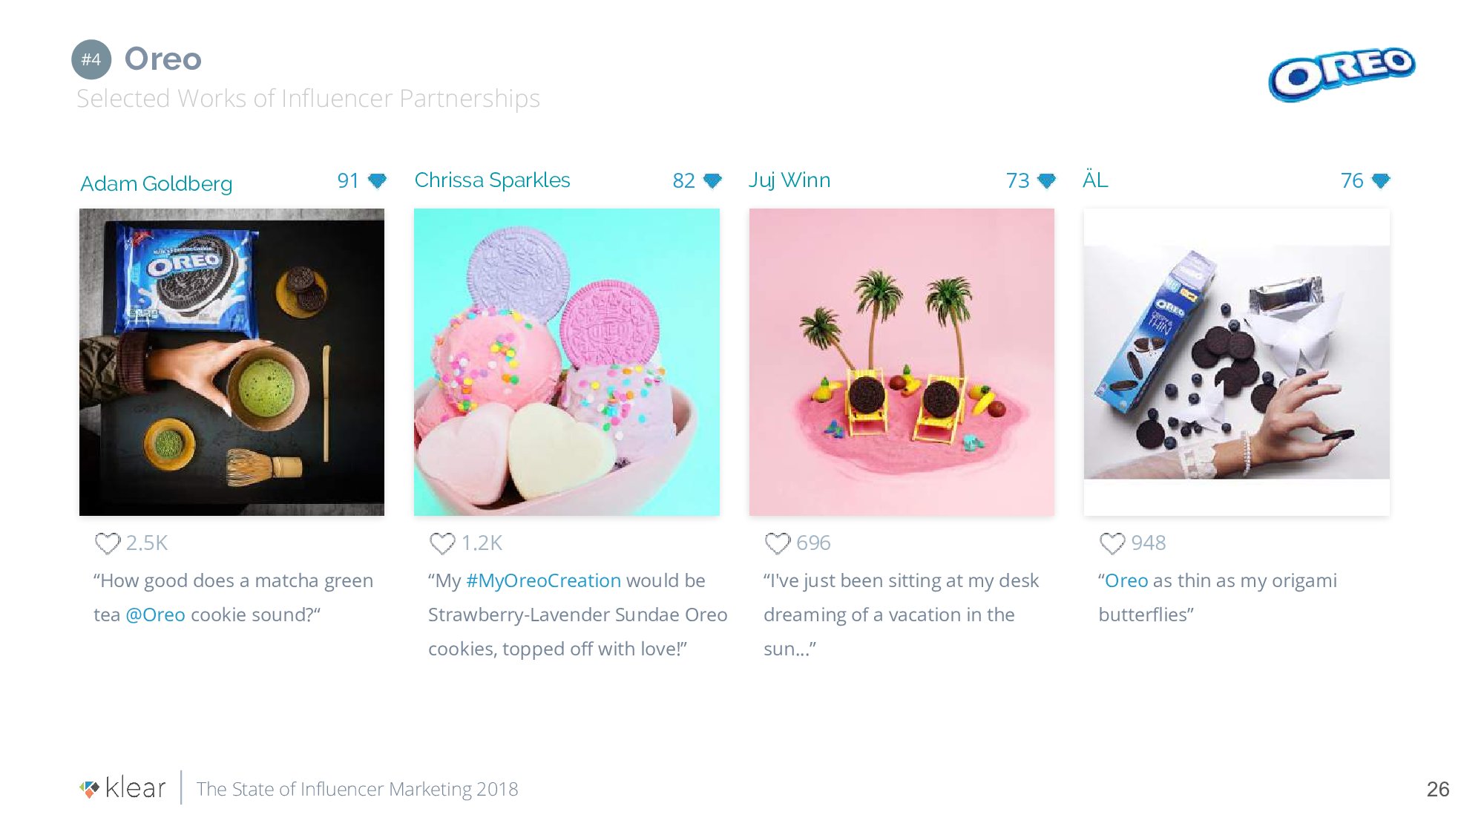Click the diamond icon next to score 73
Viewport: 1484px width, 835px height.
tap(1047, 180)
